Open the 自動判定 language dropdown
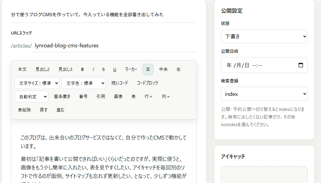 (x=32, y=97)
